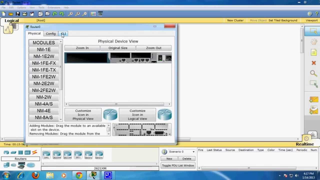Click the Zoom In button
Viewport: 320px width, 180px height.
pyautogui.click(x=82, y=48)
